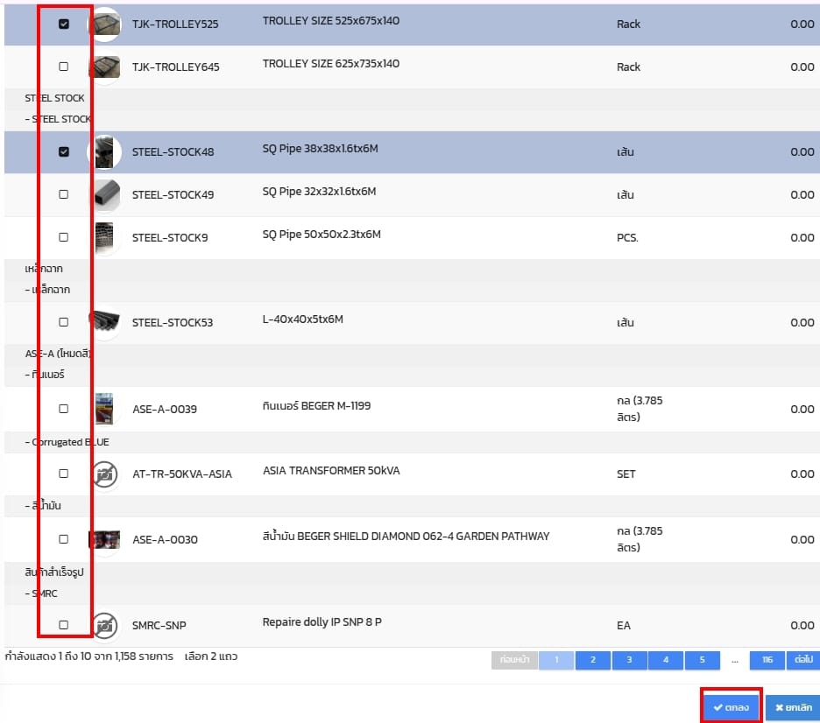Tick the checkbox for STEEL-STOCK49
The height and width of the screenshot is (723, 820).
tap(63, 194)
